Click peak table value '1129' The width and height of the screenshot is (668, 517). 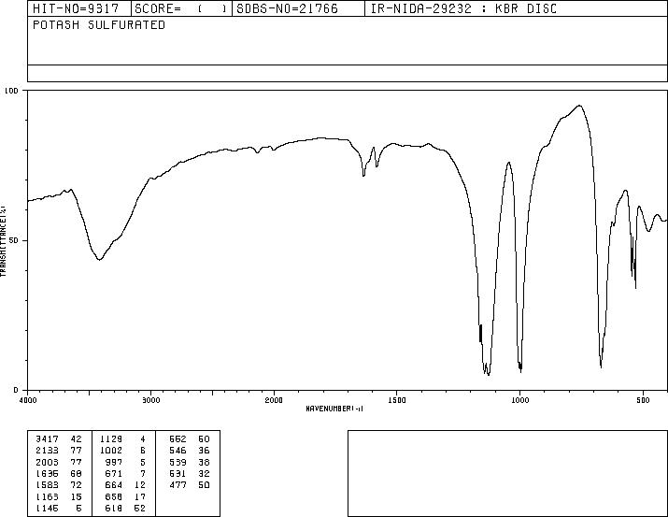[111, 439]
